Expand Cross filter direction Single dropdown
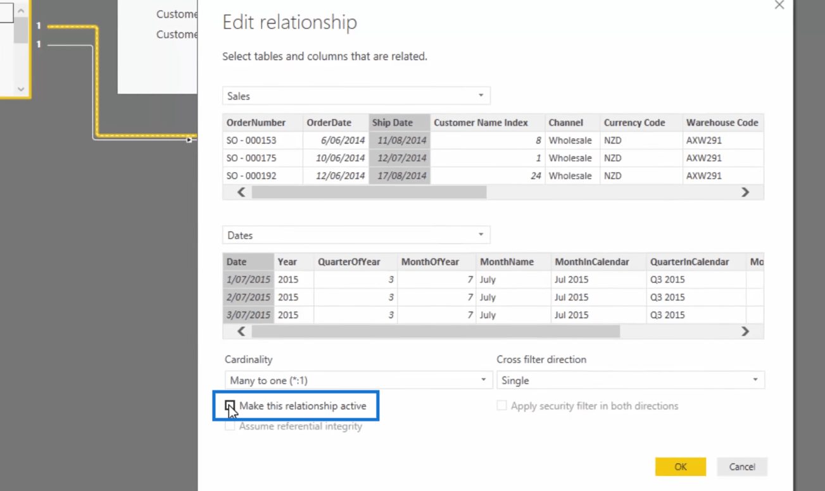Screen dimensions: 825x491 pyautogui.click(x=631, y=380)
